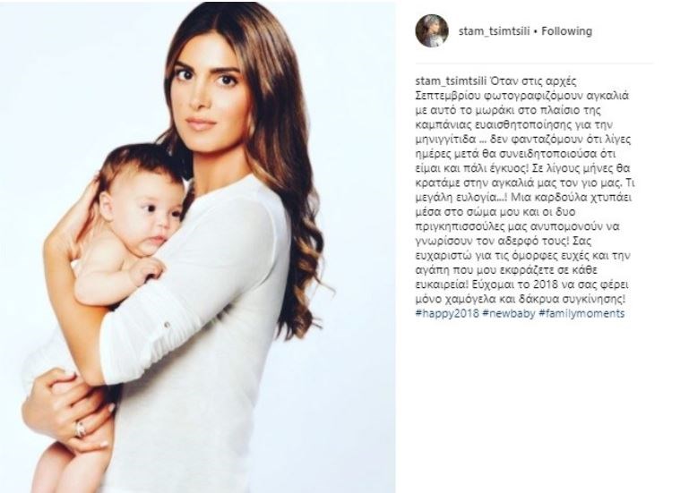The image size is (689, 493).
Task: Open the #familymoments hashtag
Action: [x=581, y=313]
